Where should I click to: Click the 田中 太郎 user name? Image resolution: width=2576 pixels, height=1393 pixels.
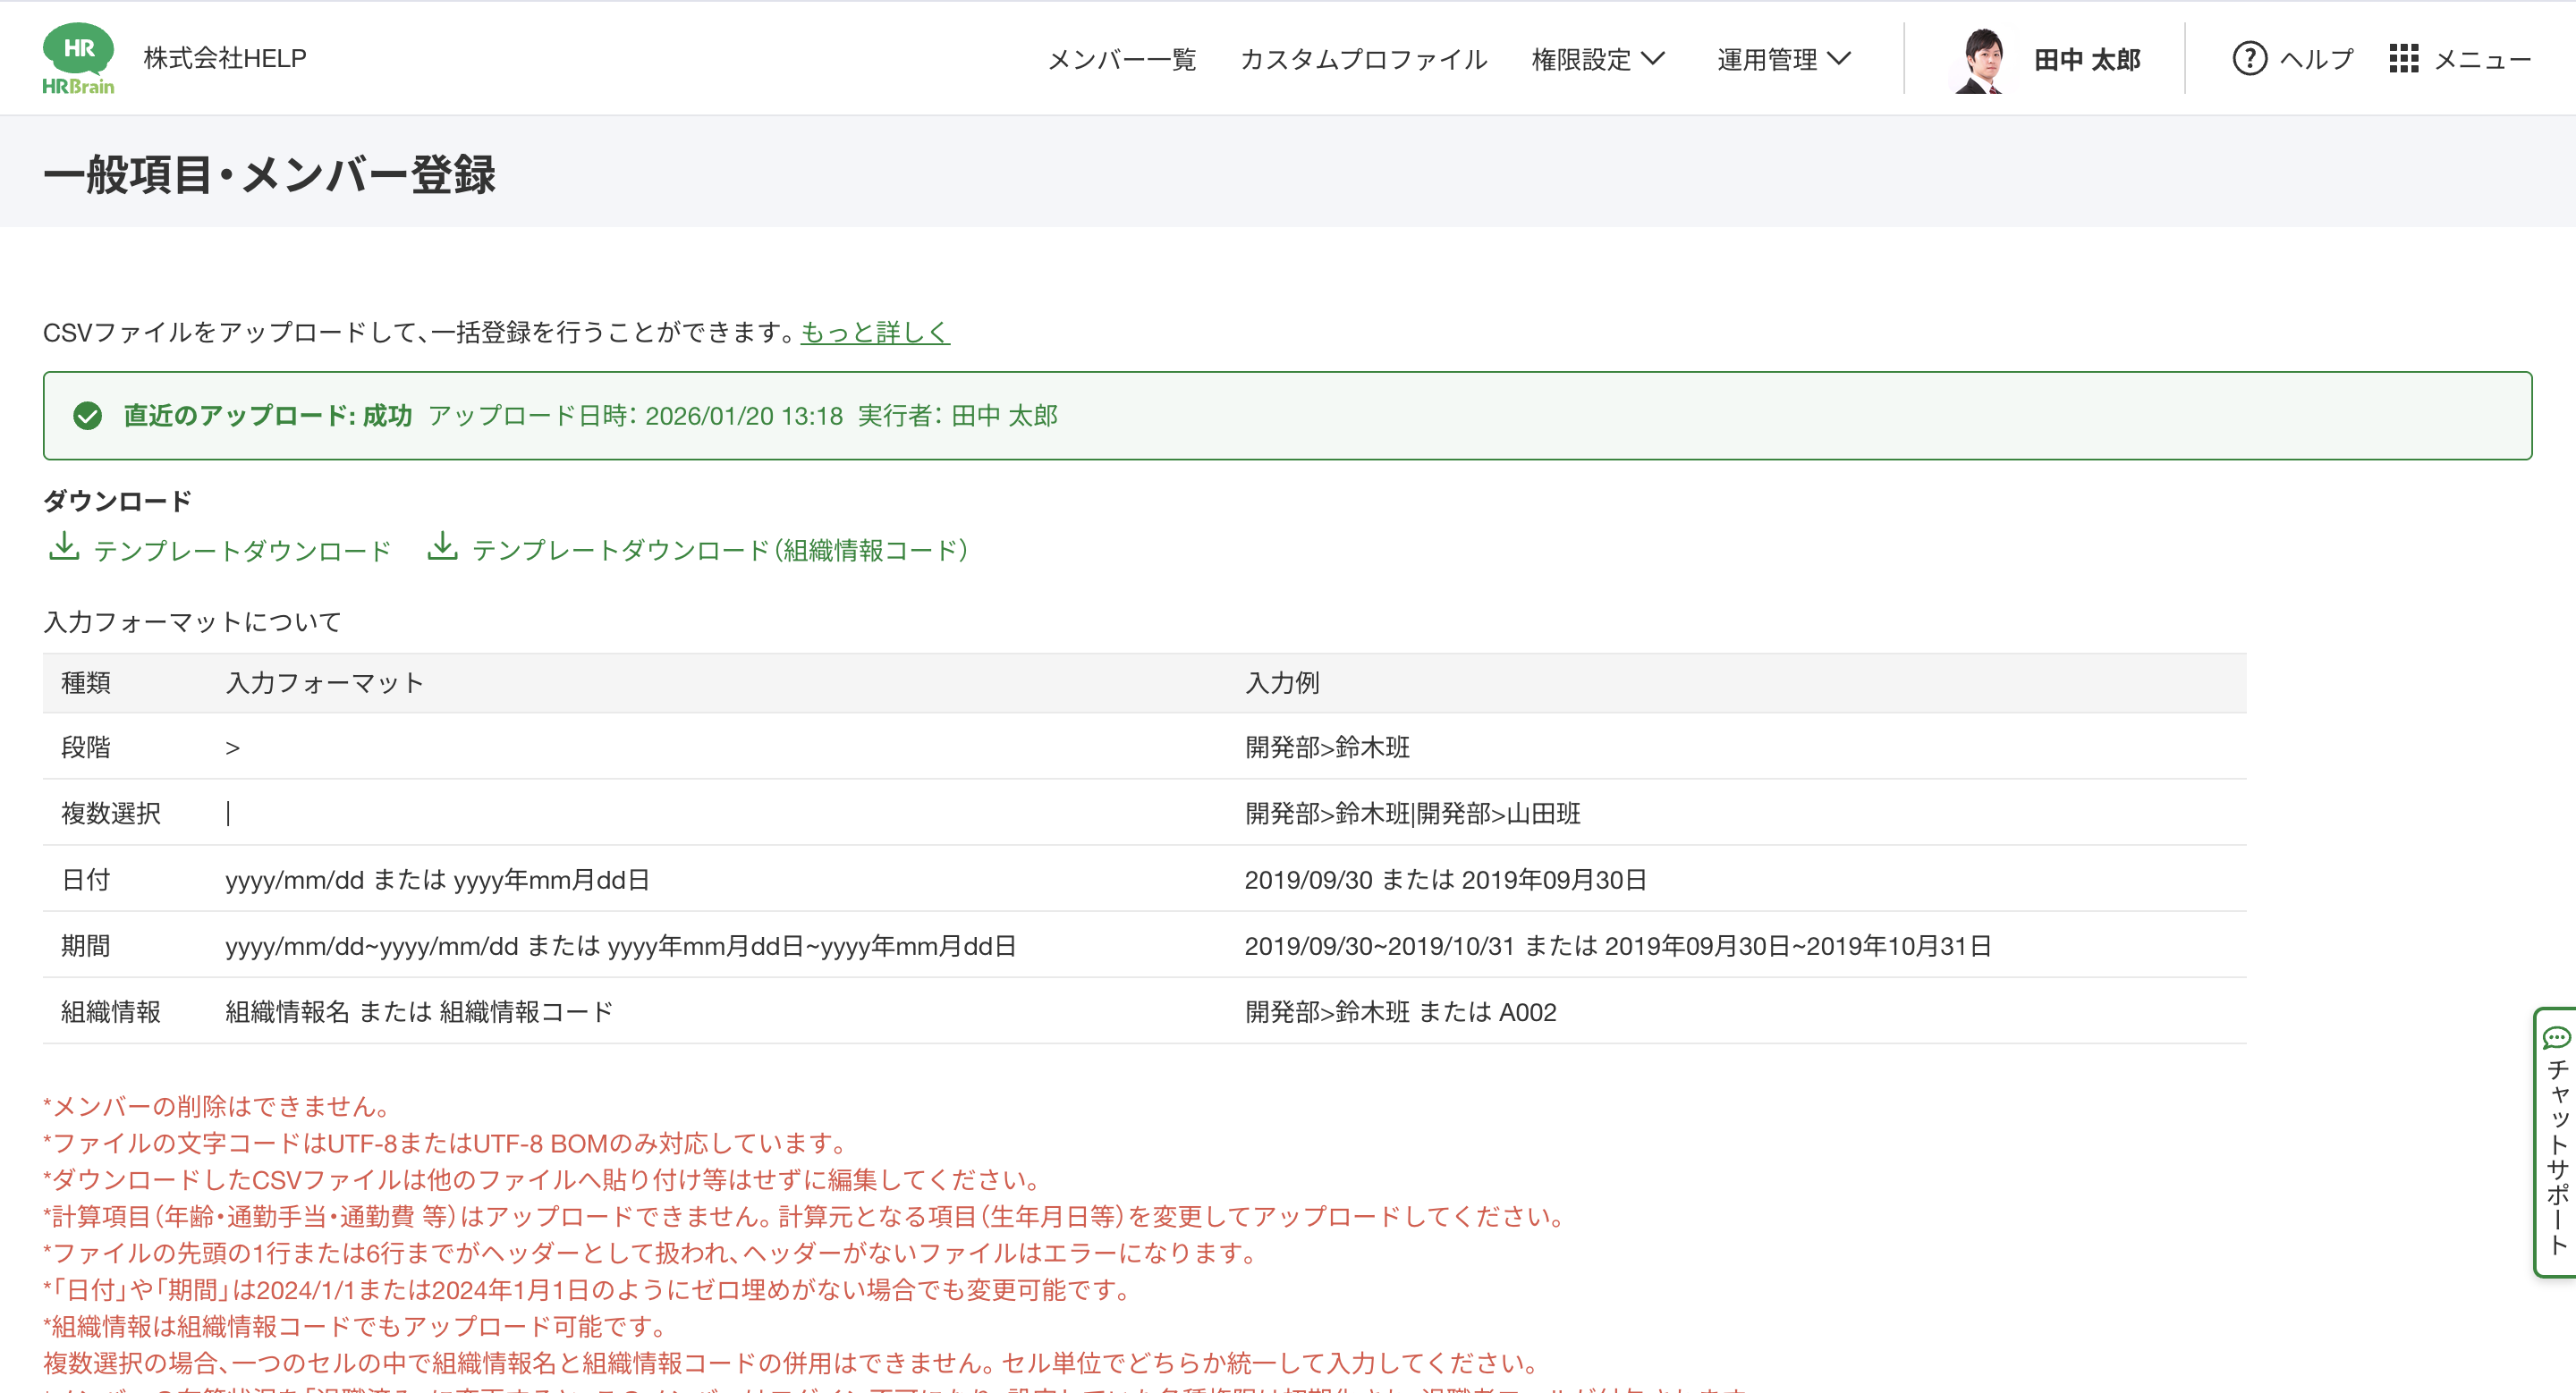pos(2087,60)
